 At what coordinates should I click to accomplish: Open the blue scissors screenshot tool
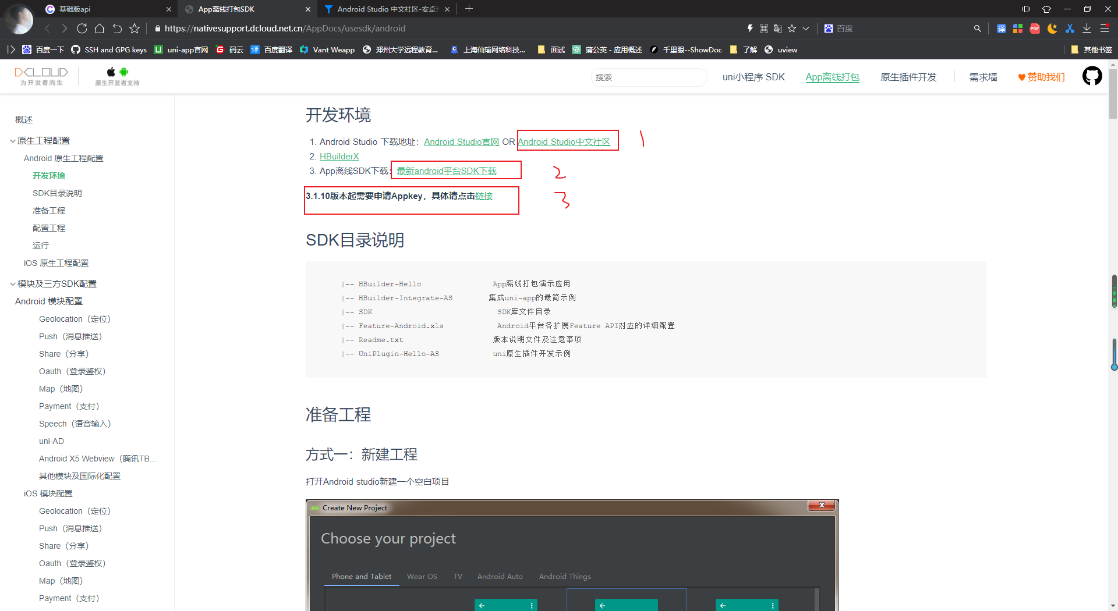click(1070, 29)
